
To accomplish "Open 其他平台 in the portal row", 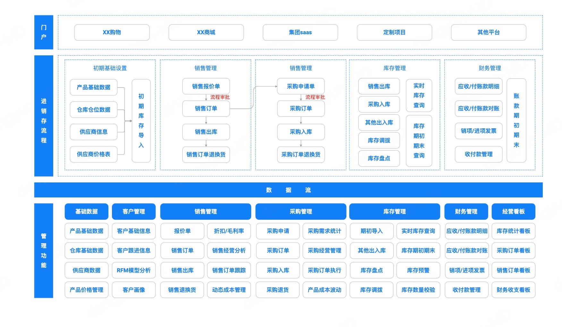I will (488, 32).
